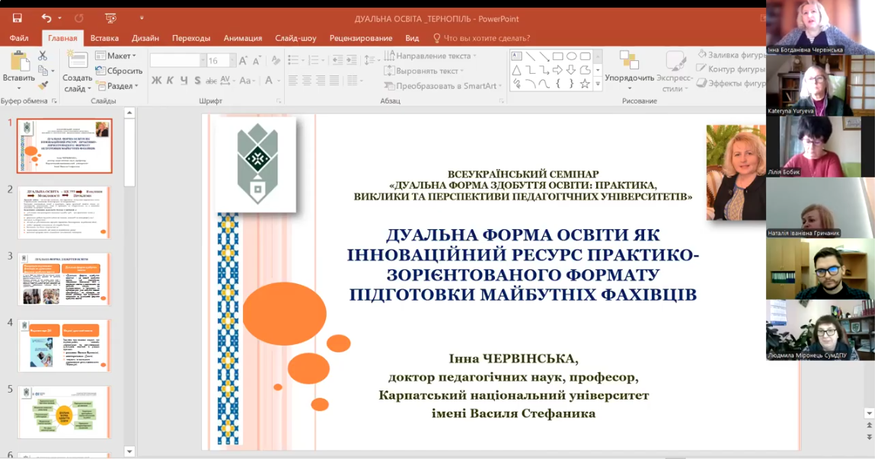The height and width of the screenshot is (459, 881).
Task: Enable underline with the Ч icon
Action: pyautogui.click(x=183, y=80)
